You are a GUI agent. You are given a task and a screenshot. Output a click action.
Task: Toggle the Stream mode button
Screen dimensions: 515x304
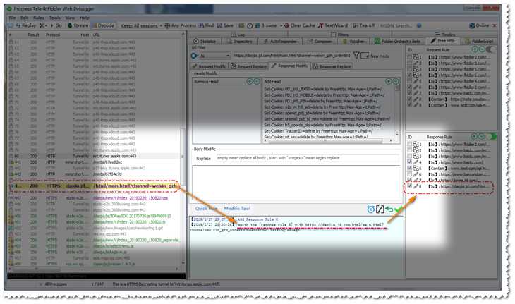(x=78, y=25)
